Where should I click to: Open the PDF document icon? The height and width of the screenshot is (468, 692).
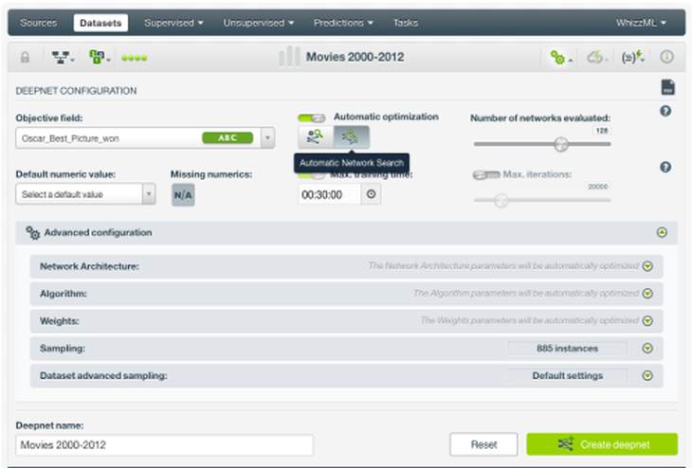point(667,87)
